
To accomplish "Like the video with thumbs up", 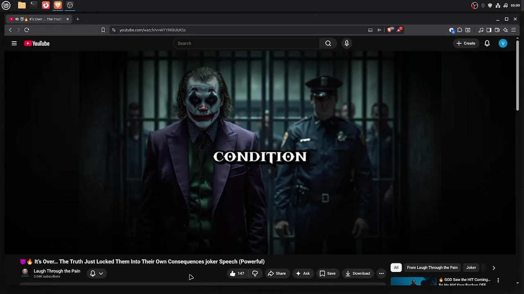I will tap(237, 274).
